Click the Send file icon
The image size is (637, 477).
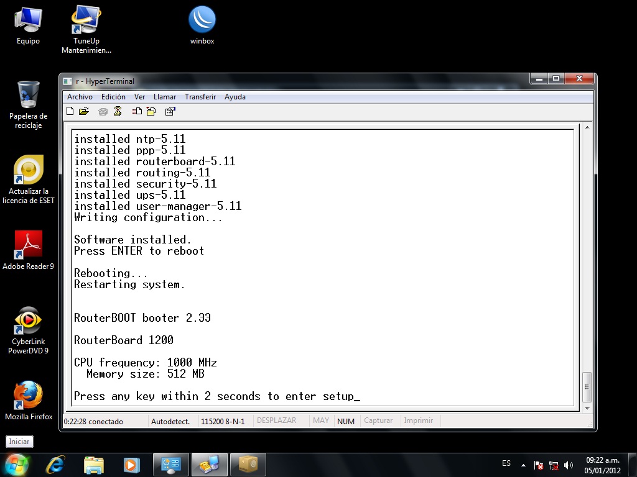tap(137, 111)
